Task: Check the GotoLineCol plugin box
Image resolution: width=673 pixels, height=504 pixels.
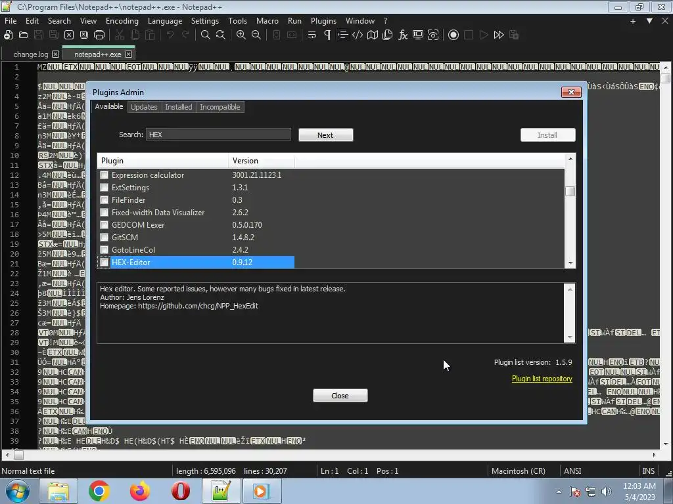Action: coord(104,249)
